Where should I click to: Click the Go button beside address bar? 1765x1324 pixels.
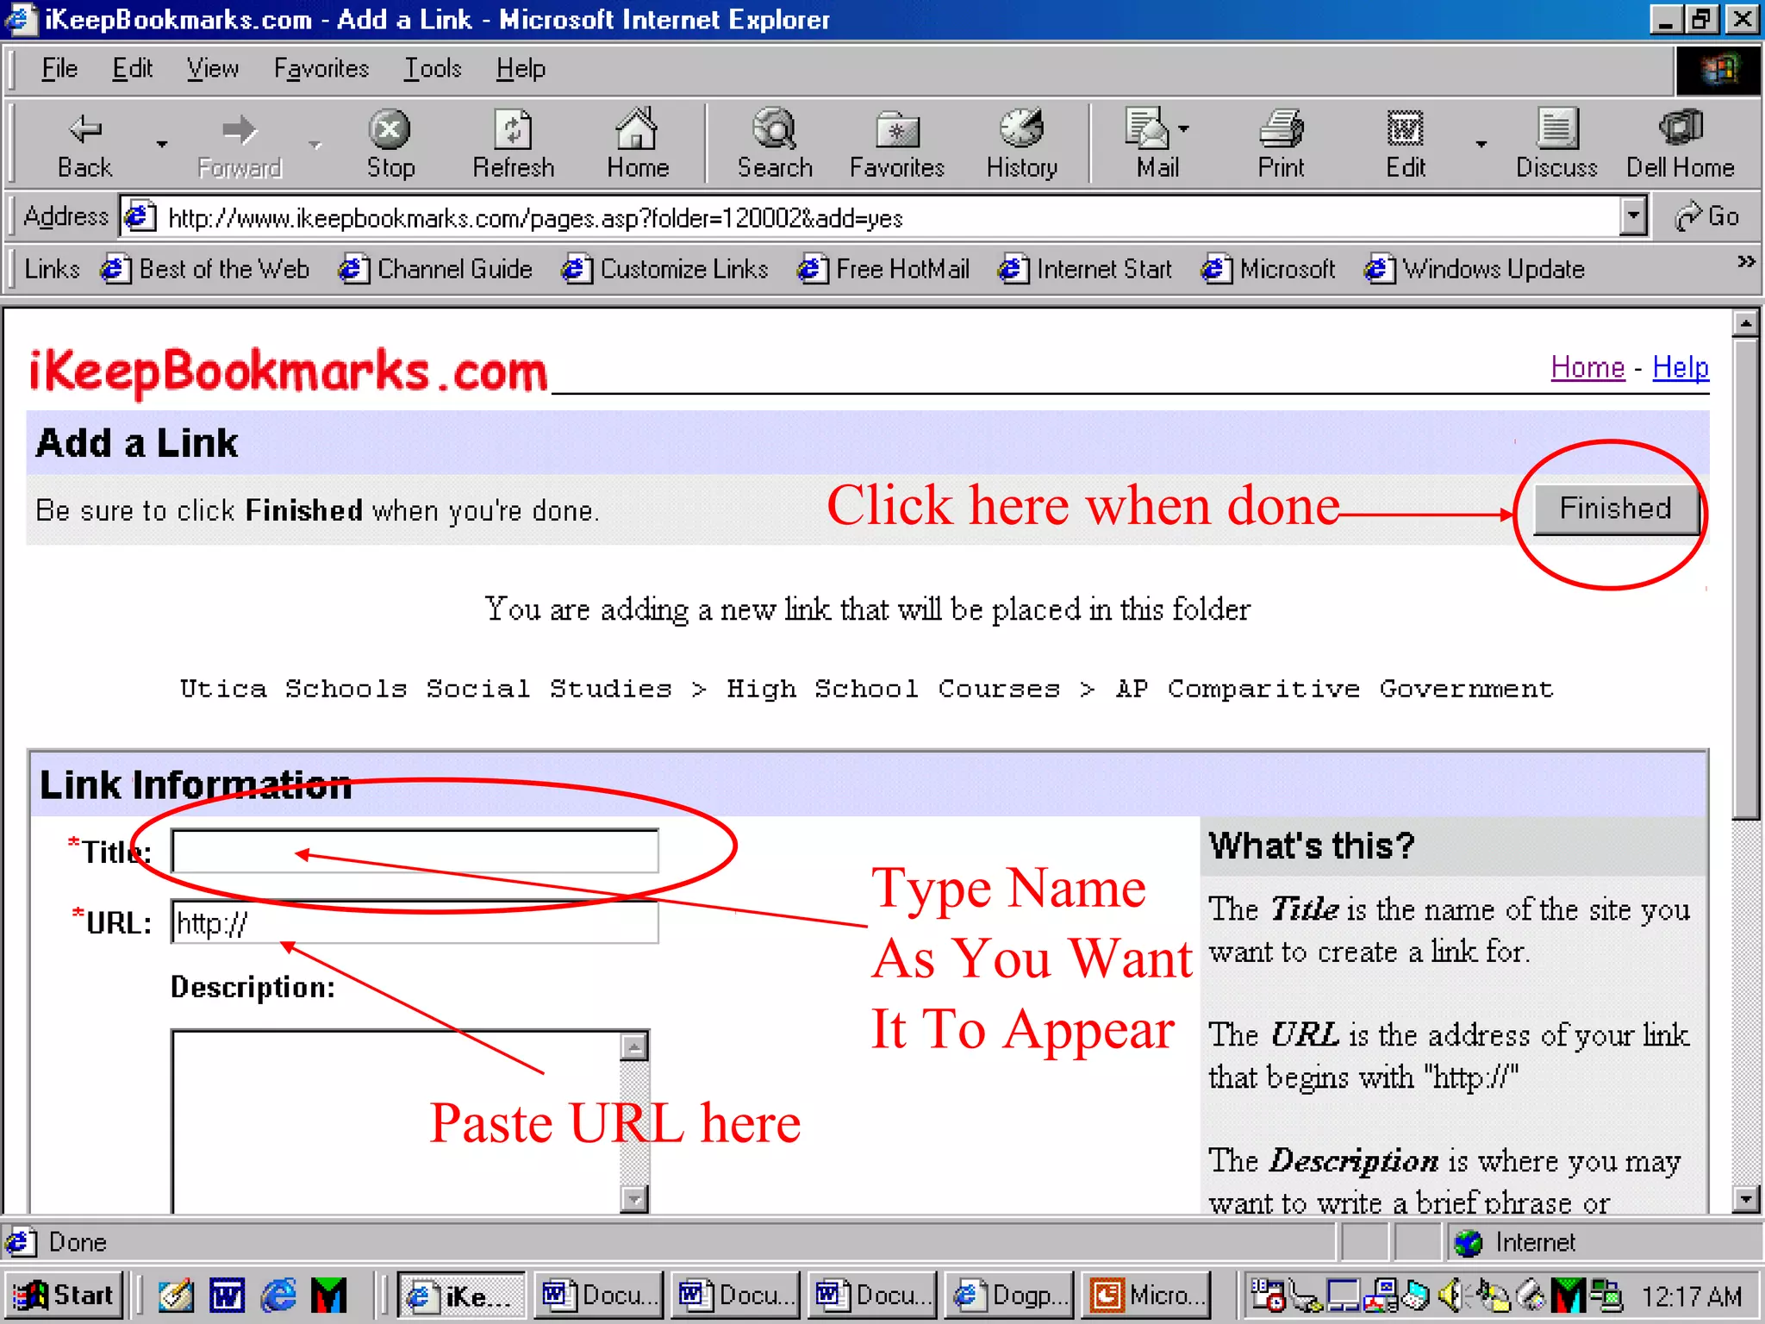click(1707, 216)
